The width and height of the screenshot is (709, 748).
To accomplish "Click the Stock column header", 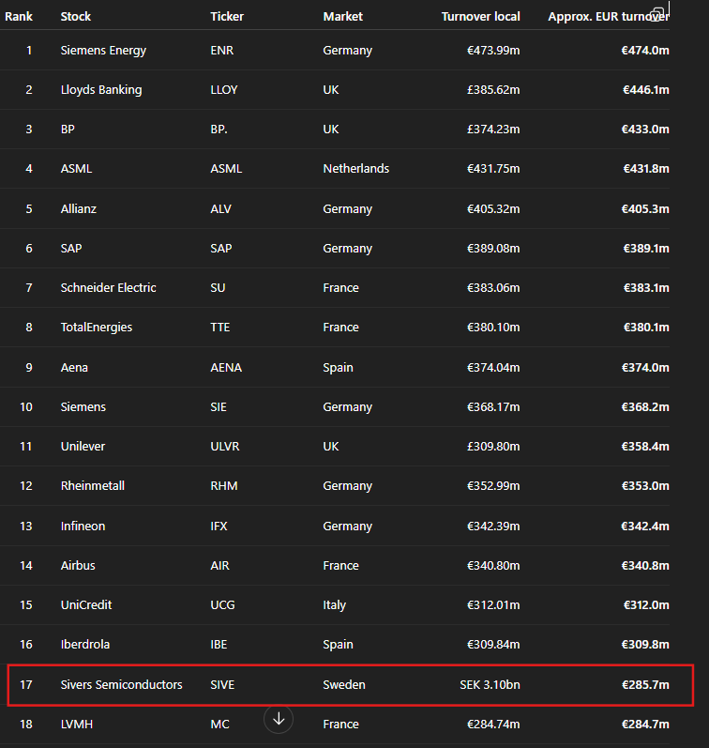I will (x=75, y=17).
